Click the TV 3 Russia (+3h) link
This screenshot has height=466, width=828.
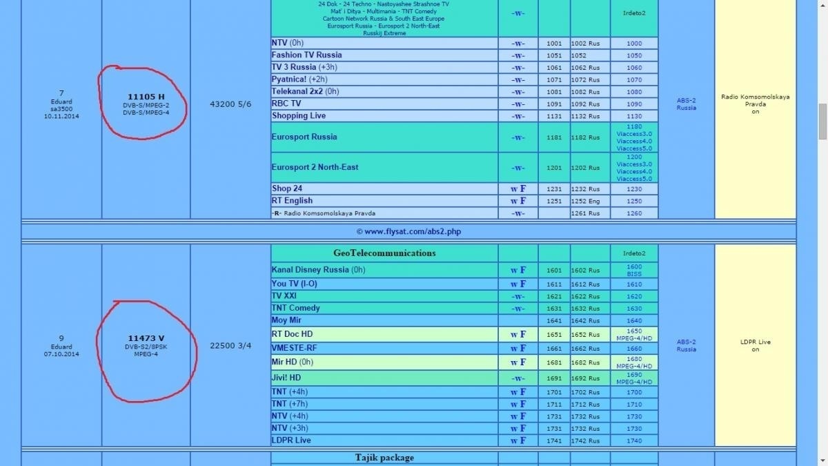pos(304,67)
